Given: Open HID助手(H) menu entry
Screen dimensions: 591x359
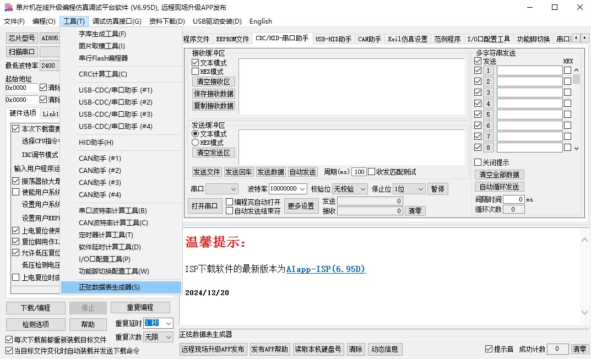Looking at the screenshot, I should (x=121, y=143).
